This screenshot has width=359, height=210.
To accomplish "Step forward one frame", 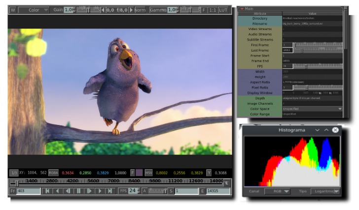I will (89, 191).
